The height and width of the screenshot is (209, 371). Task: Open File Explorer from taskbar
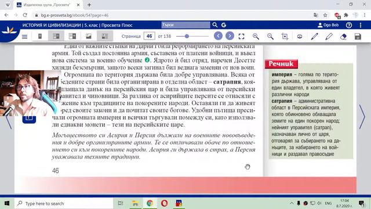(x=135, y=203)
